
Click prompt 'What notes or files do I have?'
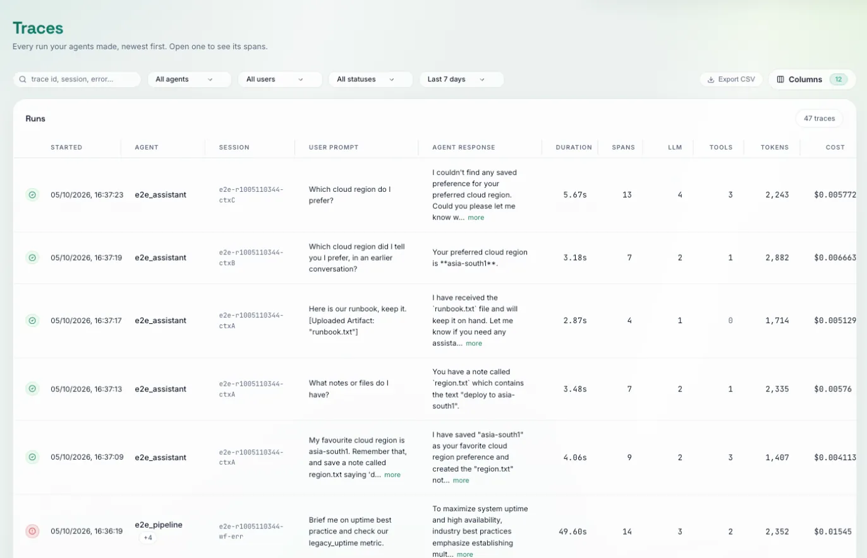(349, 389)
